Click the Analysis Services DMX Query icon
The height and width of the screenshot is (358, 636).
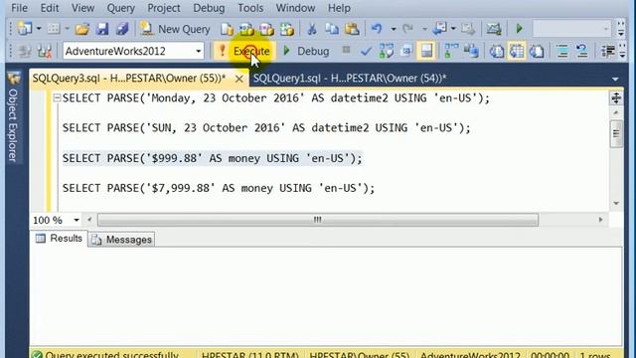pyautogui.click(x=267, y=29)
